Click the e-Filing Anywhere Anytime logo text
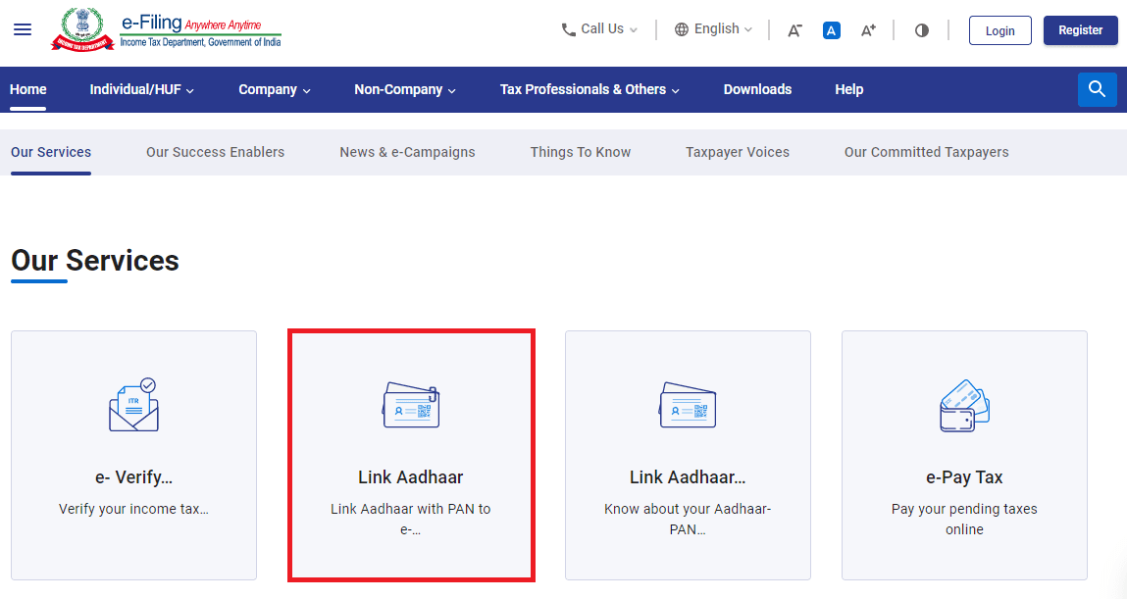This screenshot has height=599, width=1127. (200, 31)
